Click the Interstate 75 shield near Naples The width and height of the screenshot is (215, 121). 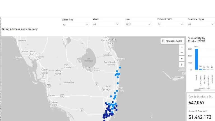[62, 96]
